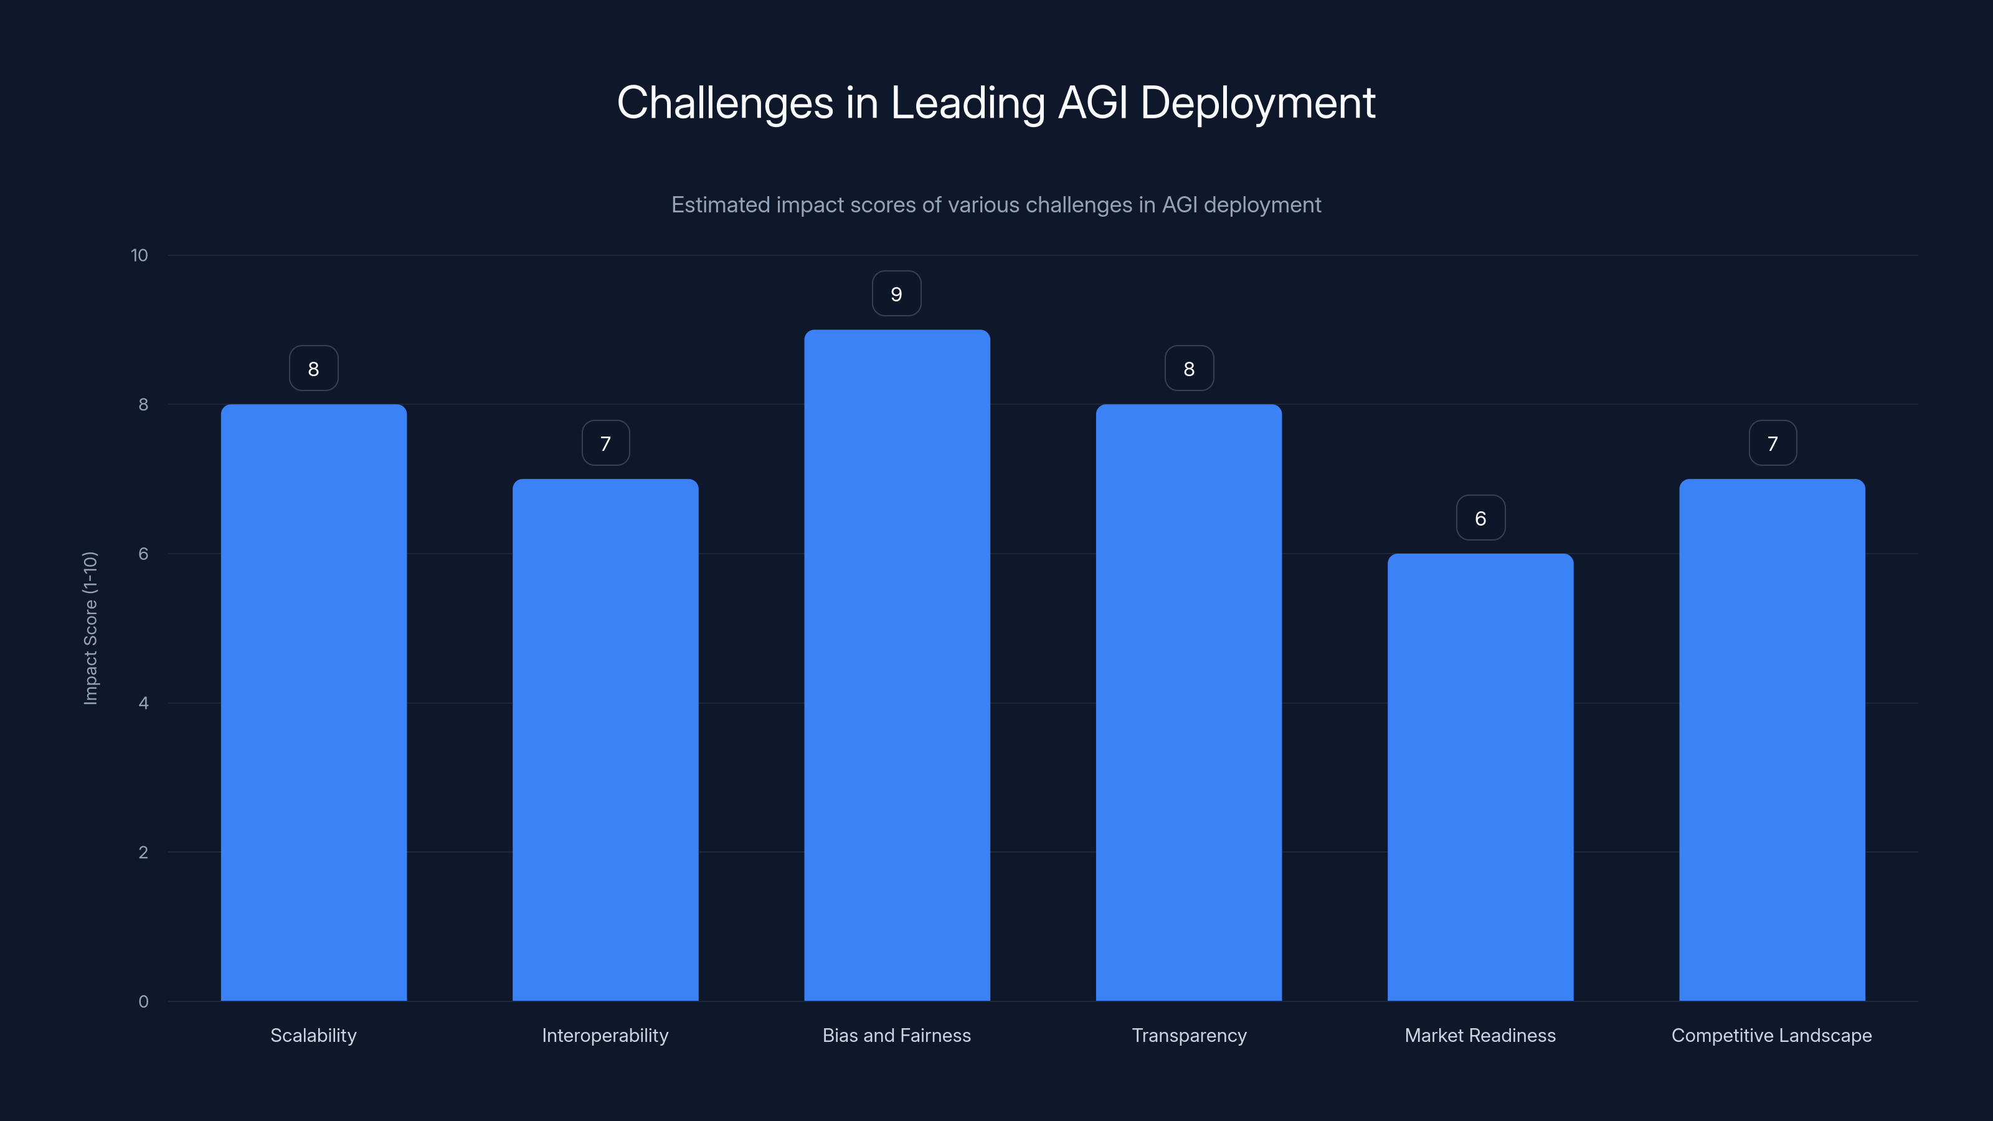Click the value label 8 above Transparency

(x=1189, y=368)
